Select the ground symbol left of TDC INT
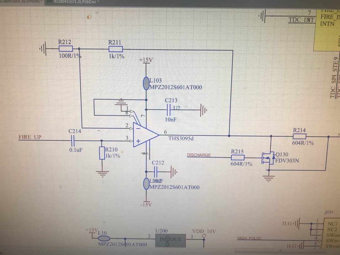This screenshot has height=255, width=340. [262, 16]
